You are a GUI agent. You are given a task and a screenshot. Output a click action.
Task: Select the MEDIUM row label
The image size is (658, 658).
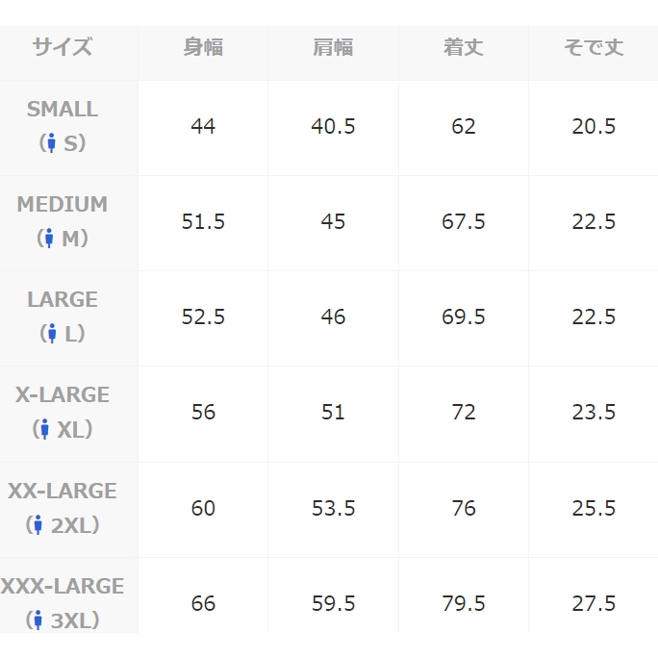coord(63,204)
